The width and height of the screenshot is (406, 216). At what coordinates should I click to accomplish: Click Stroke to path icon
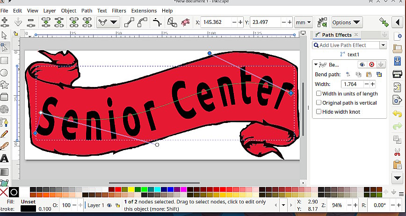pyautogui.click(x=185, y=22)
